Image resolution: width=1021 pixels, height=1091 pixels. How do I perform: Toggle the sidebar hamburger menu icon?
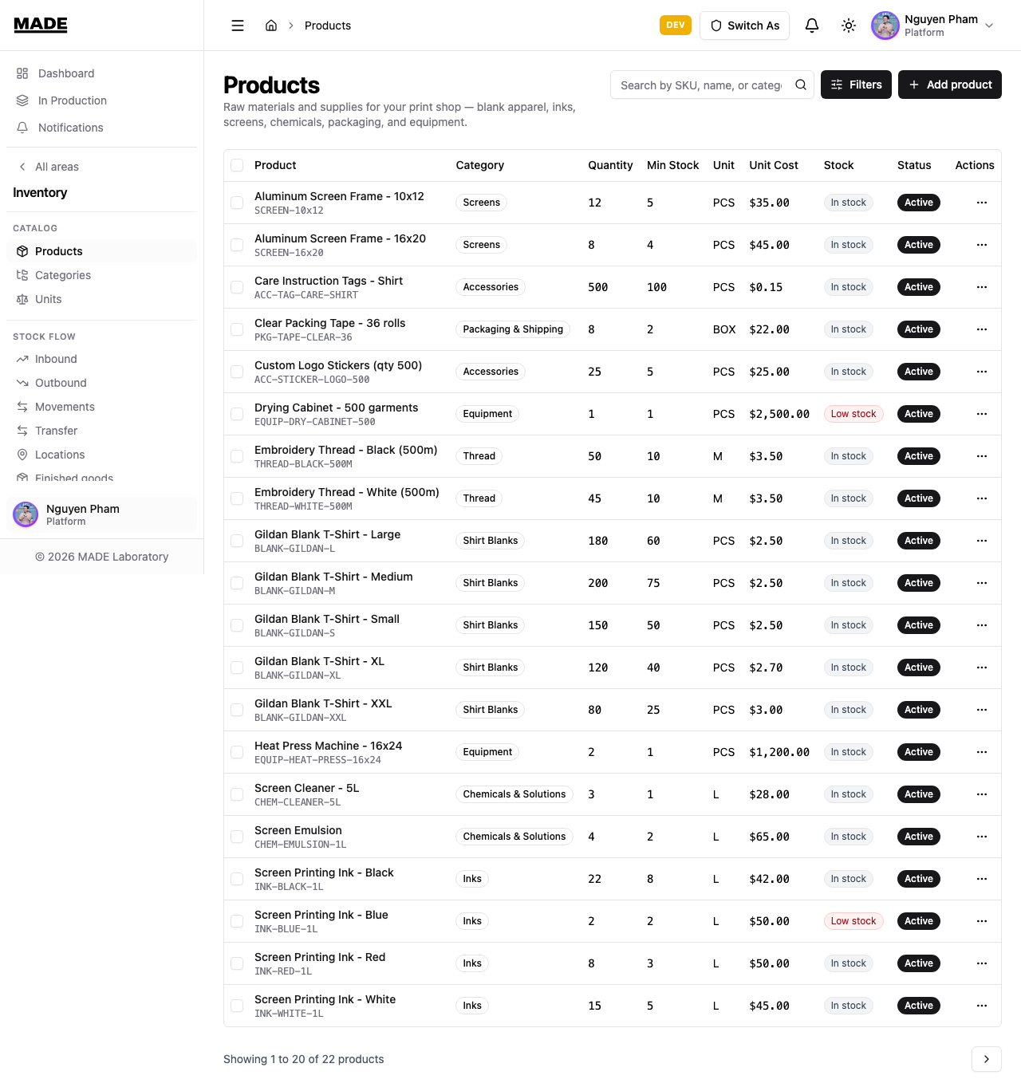click(x=238, y=26)
